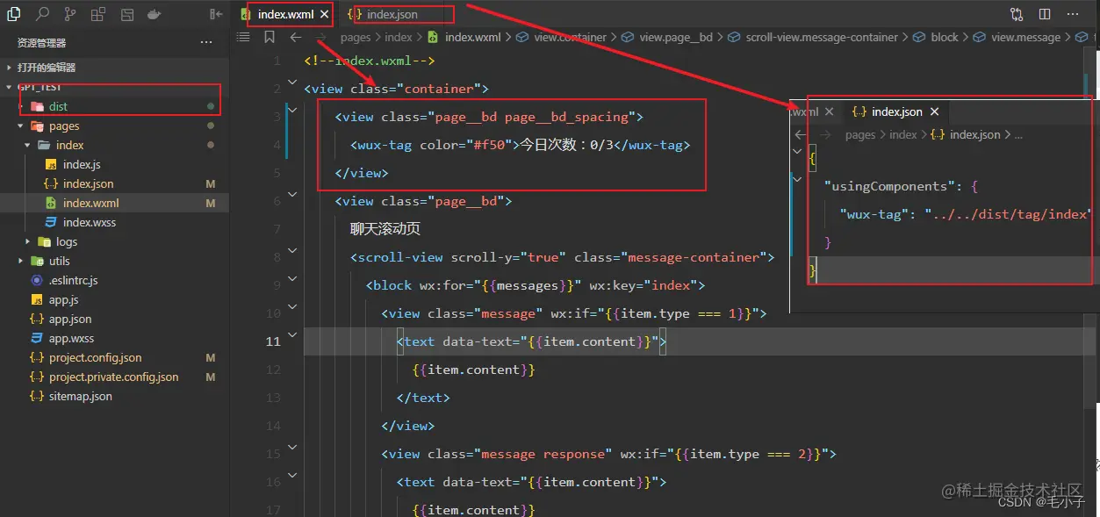Go back with the left arrow in main editor
The height and width of the screenshot is (517, 1100).
point(296,37)
